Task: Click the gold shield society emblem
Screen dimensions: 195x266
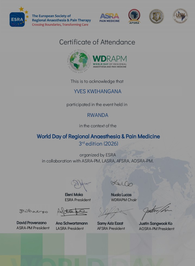Action: [x=156, y=16]
